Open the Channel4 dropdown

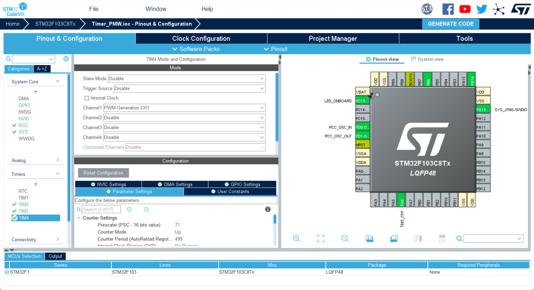184,137
